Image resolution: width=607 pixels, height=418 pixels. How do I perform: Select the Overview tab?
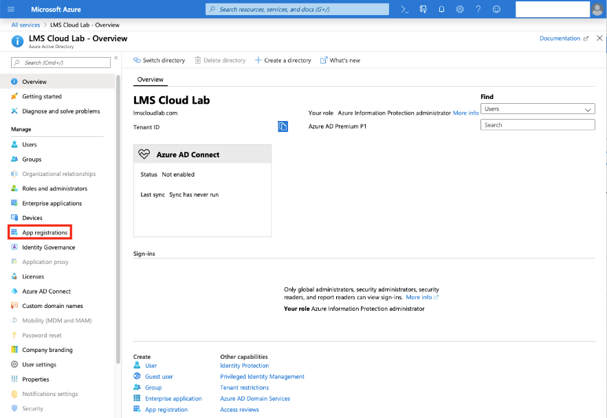tap(150, 79)
